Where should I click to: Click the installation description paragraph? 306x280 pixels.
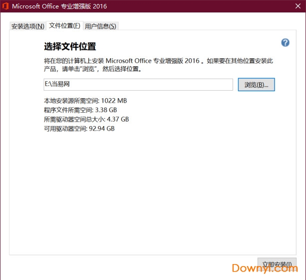(158, 65)
